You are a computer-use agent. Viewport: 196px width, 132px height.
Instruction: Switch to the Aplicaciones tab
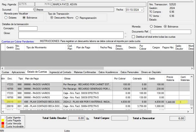click(x=18, y=72)
